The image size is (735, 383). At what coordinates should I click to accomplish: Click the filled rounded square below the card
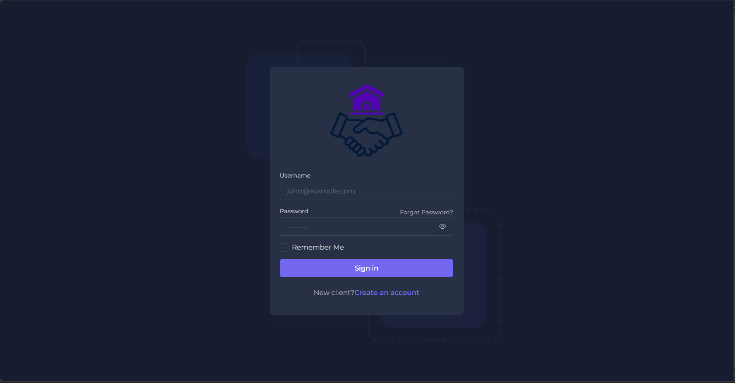click(434, 321)
